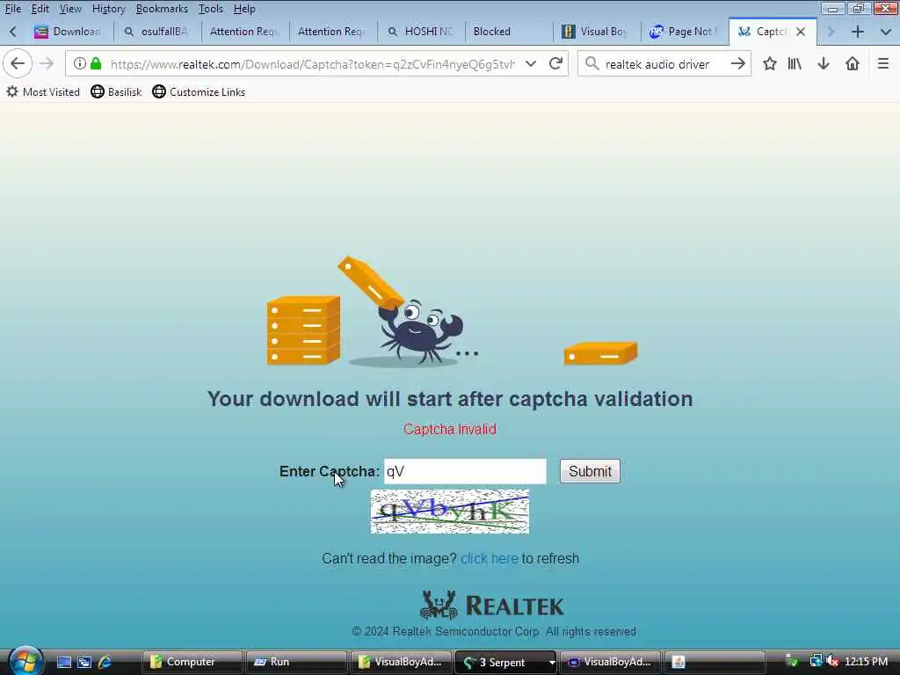This screenshot has height=675, width=900.
Task: Switch to the Visual Boy tab
Action: (597, 32)
